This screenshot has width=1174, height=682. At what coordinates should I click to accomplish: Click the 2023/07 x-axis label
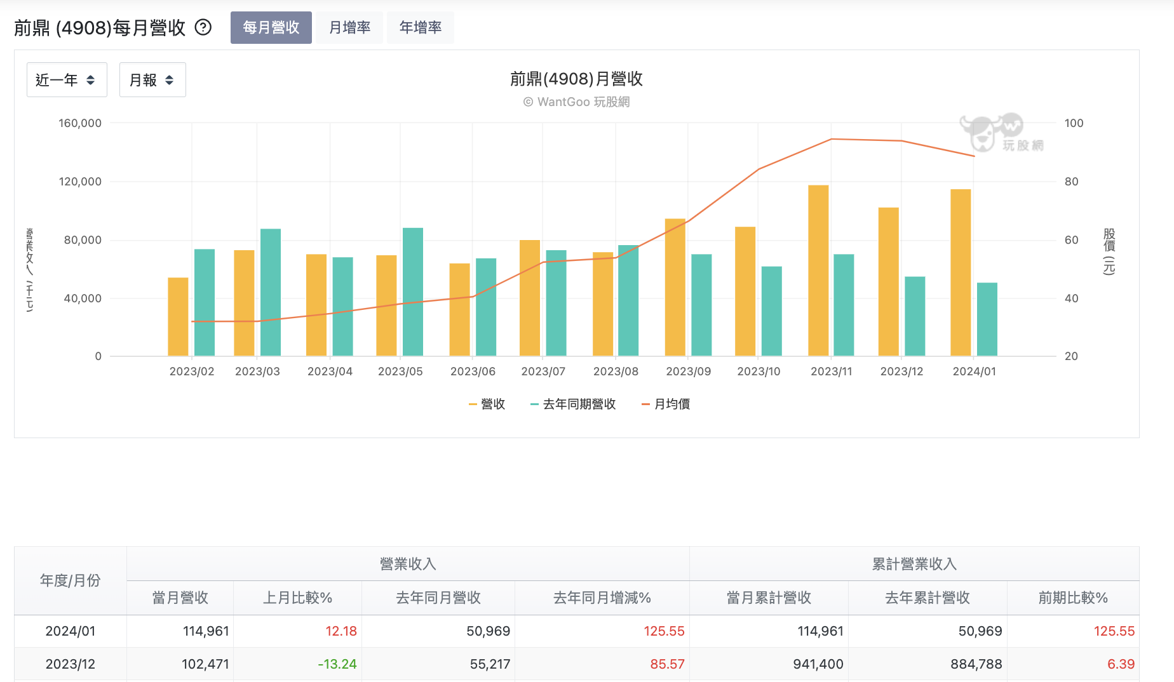click(x=543, y=371)
